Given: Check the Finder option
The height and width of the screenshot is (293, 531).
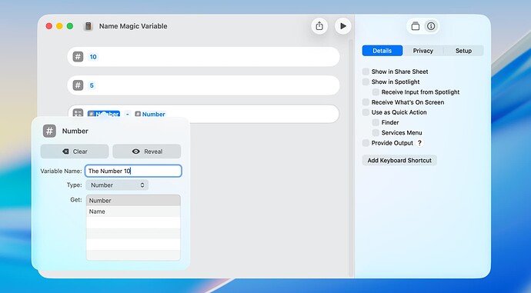Looking at the screenshot, I should point(376,122).
